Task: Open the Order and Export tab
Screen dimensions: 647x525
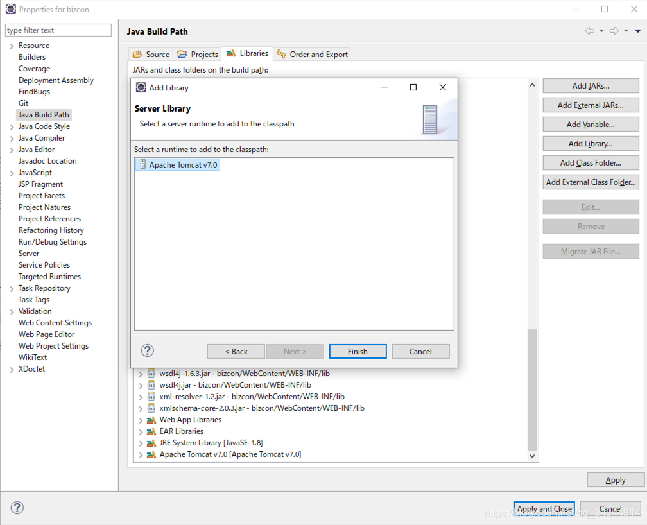Action: click(x=312, y=54)
